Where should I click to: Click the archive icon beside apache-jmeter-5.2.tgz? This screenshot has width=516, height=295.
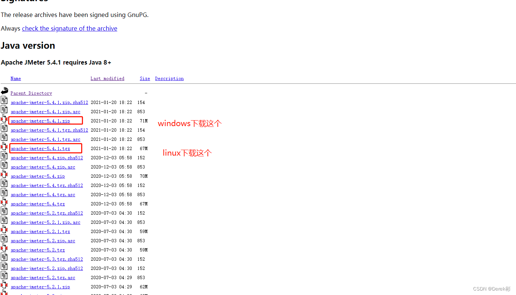point(4,247)
